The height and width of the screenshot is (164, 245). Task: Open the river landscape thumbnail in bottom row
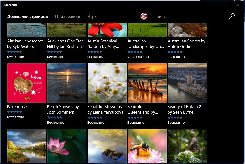27,146
